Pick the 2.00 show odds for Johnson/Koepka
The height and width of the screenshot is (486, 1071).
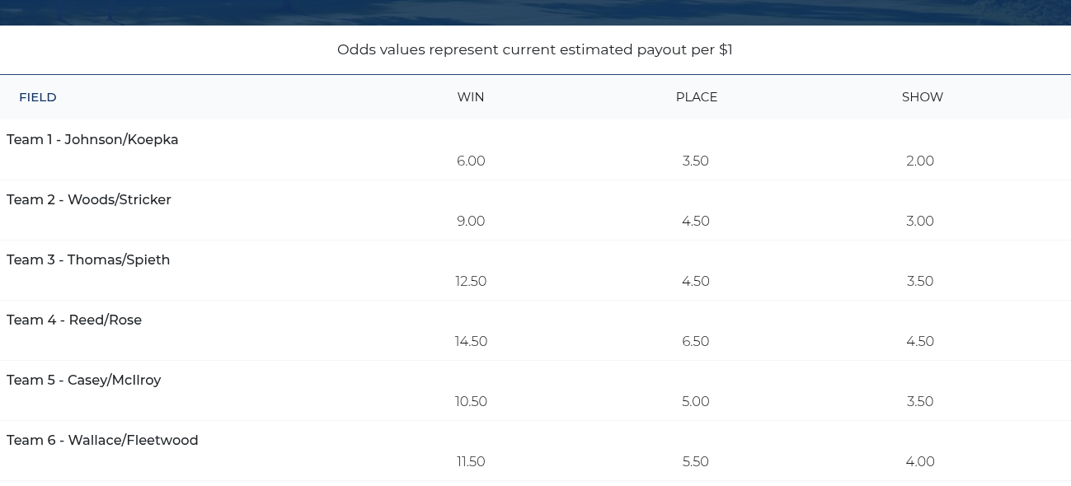pos(920,161)
